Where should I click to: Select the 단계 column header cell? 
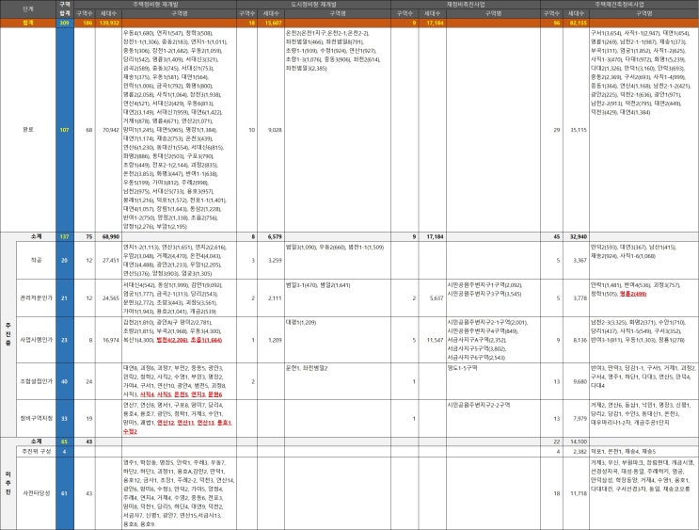coord(28,8)
